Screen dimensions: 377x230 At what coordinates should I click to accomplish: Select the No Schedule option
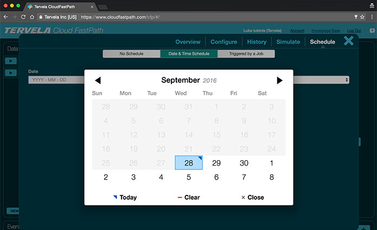coord(131,54)
